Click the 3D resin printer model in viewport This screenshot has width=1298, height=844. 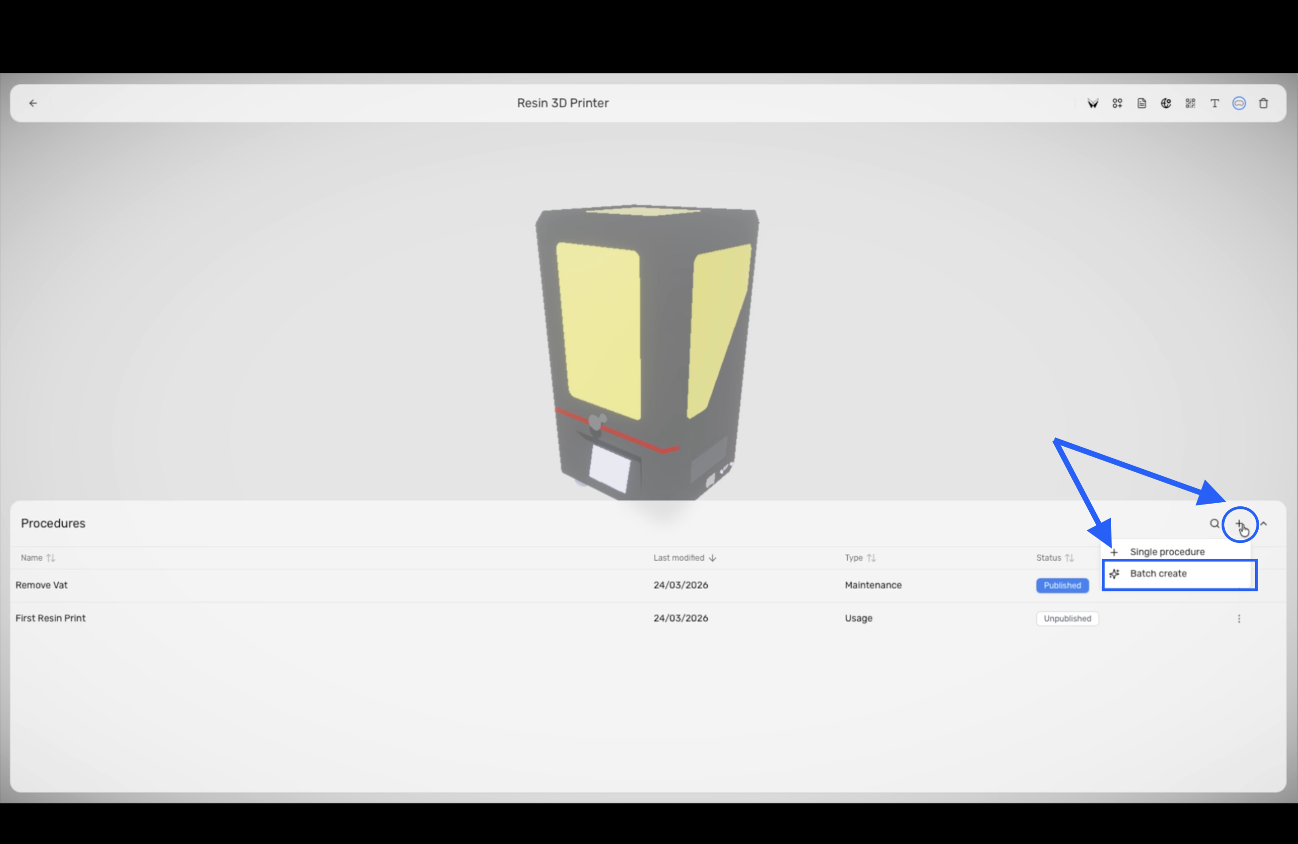click(647, 352)
